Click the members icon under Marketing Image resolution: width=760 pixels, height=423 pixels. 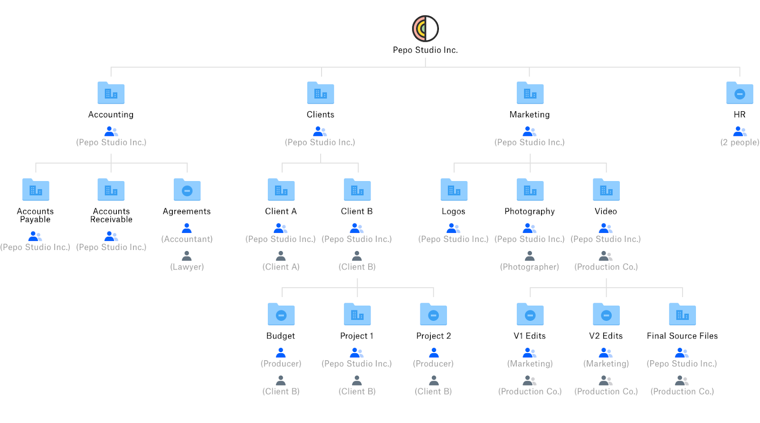[x=530, y=131]
